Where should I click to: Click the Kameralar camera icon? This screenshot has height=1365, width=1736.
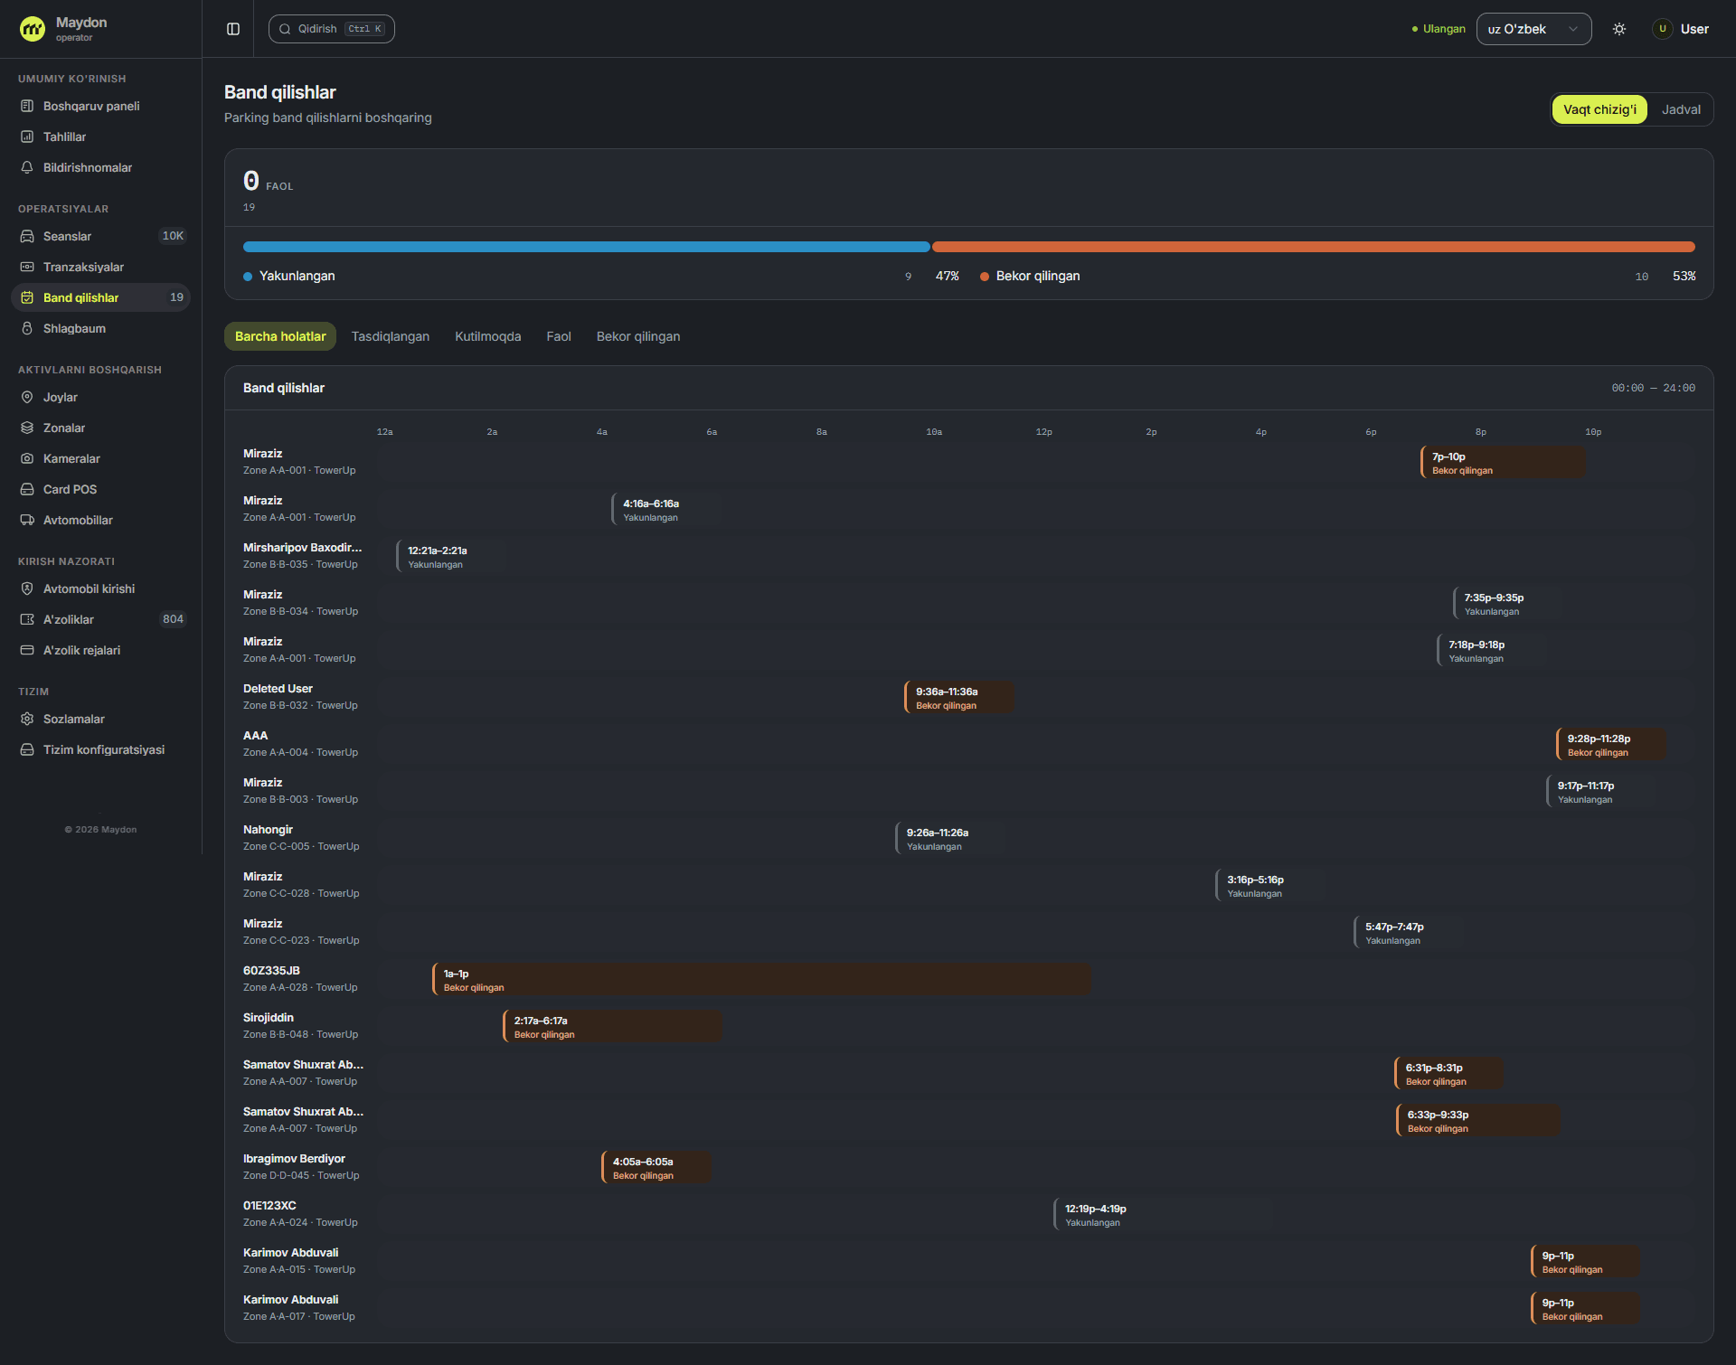(x=27, y=458)
